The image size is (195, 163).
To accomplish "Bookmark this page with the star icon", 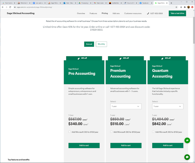I will (176, 7).
